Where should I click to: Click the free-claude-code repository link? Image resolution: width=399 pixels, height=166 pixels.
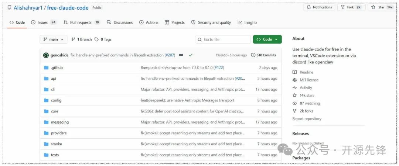click(x=68, y=8)
